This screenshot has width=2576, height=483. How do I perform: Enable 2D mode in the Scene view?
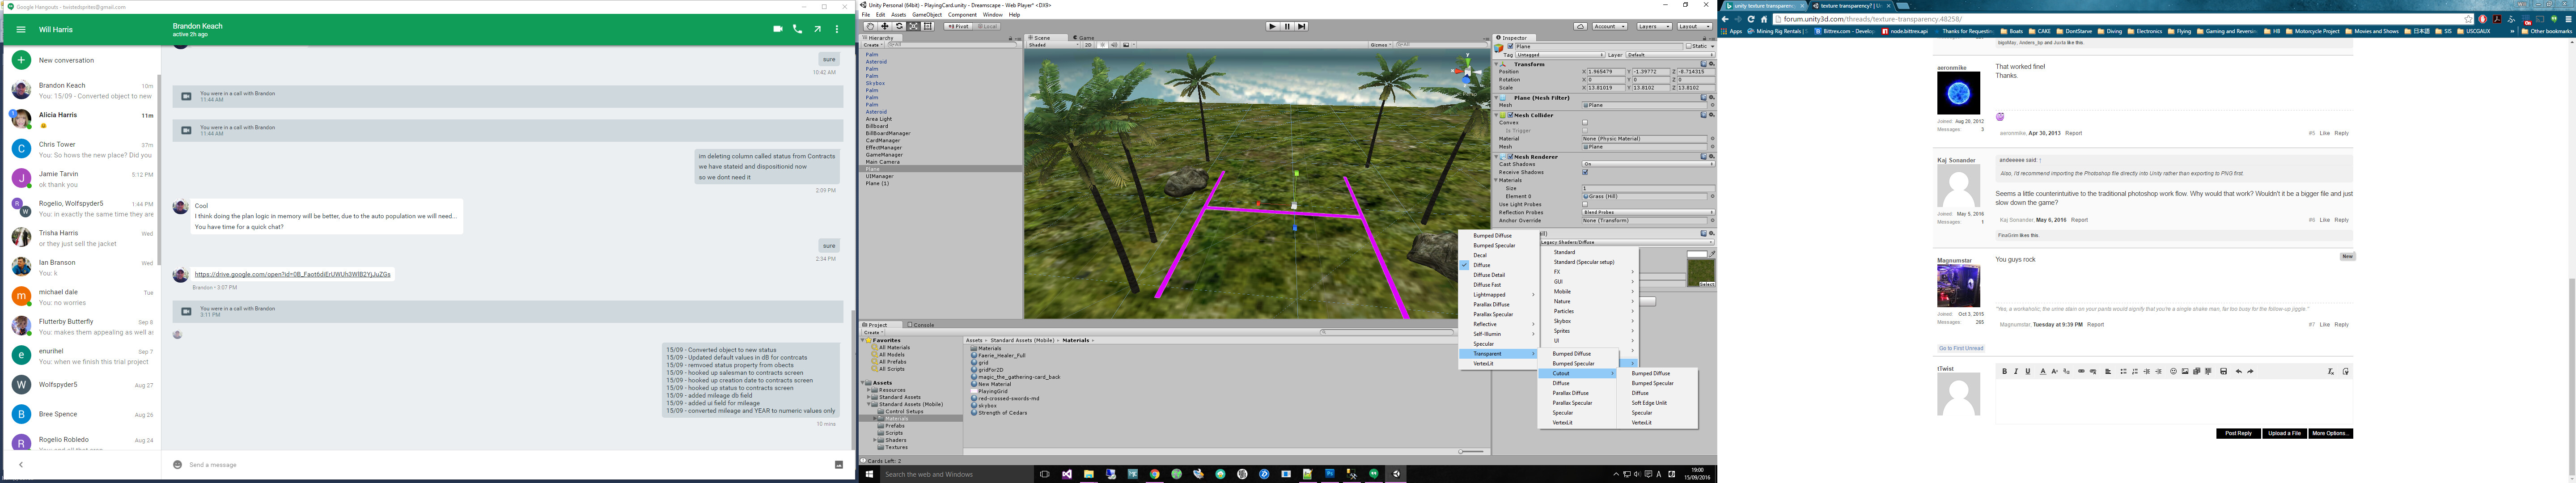click(1089, 45)
